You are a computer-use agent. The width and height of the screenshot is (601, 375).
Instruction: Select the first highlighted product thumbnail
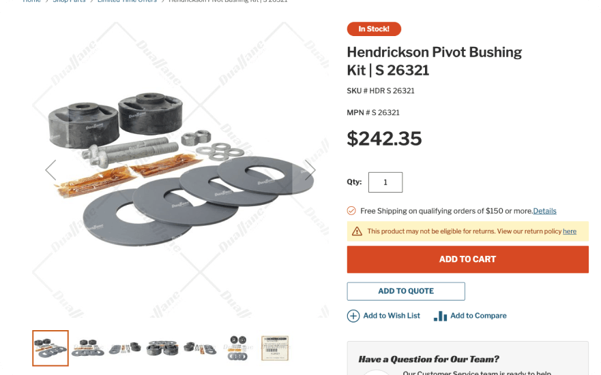[50, 348]
